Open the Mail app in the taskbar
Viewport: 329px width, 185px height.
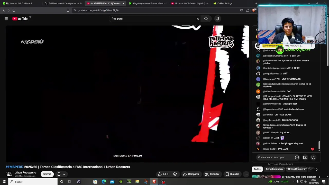(112, 182)
